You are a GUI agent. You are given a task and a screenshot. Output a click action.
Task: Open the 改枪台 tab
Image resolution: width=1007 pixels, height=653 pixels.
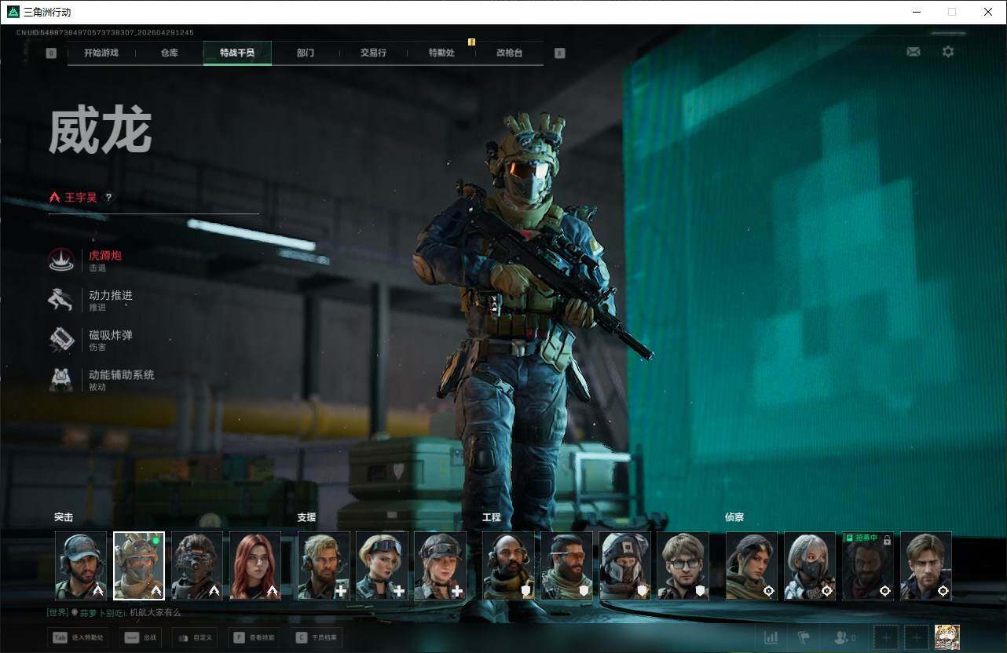509,53
